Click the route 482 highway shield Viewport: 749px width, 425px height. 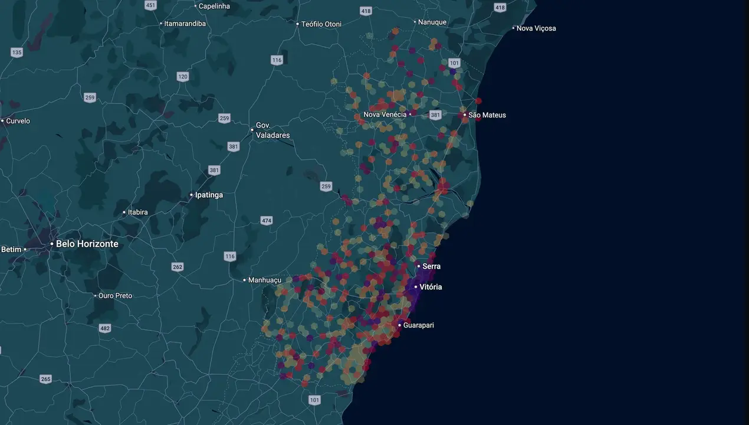tap(105, 328)
